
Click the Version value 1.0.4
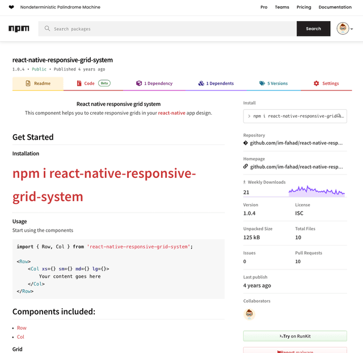point(250,213)
